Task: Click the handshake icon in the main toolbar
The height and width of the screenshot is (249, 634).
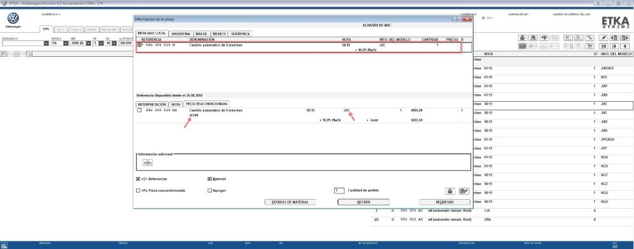Action: pyautogui.click(x=544, y=38)
